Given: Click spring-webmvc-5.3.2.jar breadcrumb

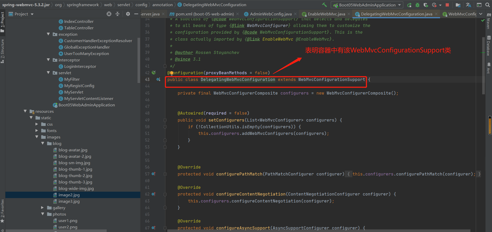Looking at the screenshot, I should pos(26,5).
